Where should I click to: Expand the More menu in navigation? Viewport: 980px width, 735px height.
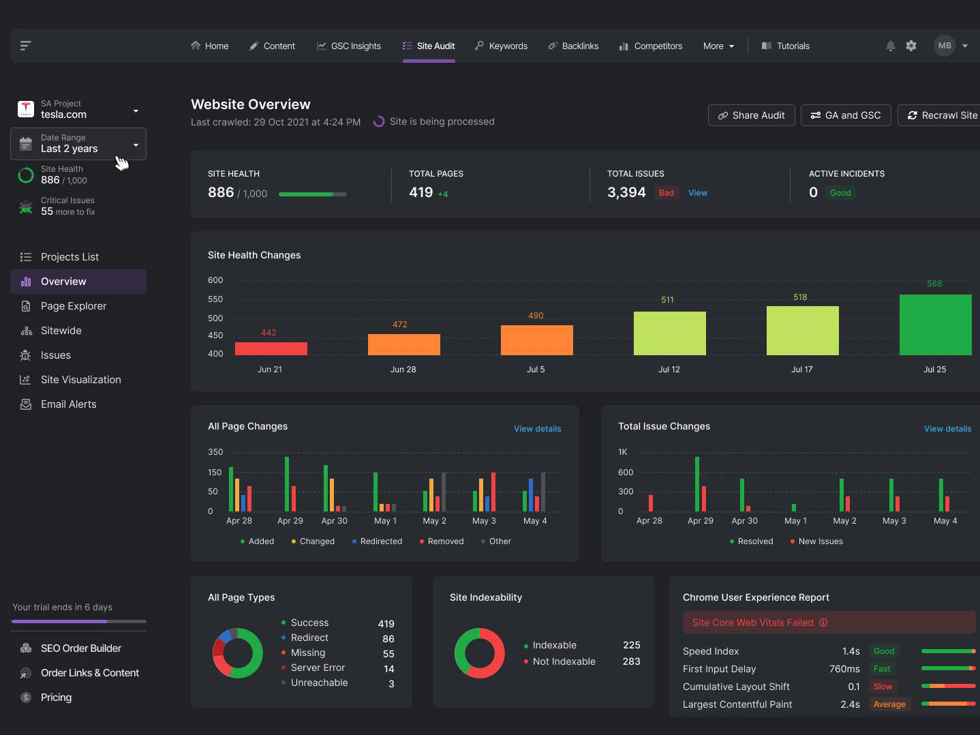coord(719,46)
